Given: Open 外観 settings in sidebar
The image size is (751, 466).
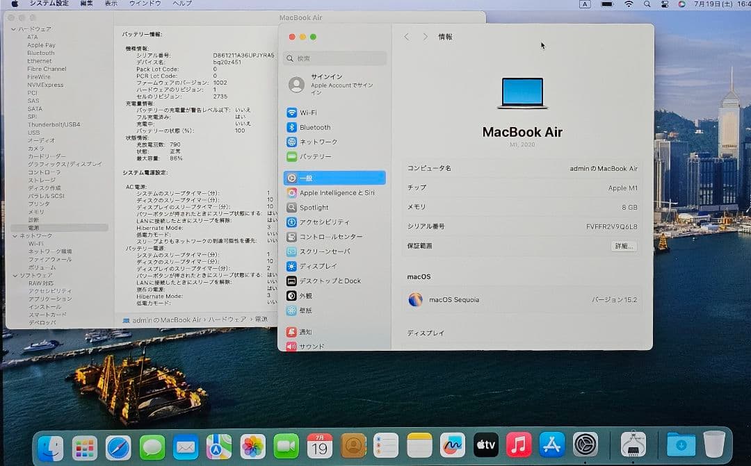Looking at the screenshot, I should click(334, 296).
